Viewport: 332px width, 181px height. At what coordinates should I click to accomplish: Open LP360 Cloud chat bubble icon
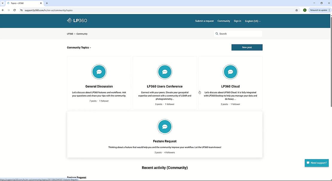tap(230, 72)
